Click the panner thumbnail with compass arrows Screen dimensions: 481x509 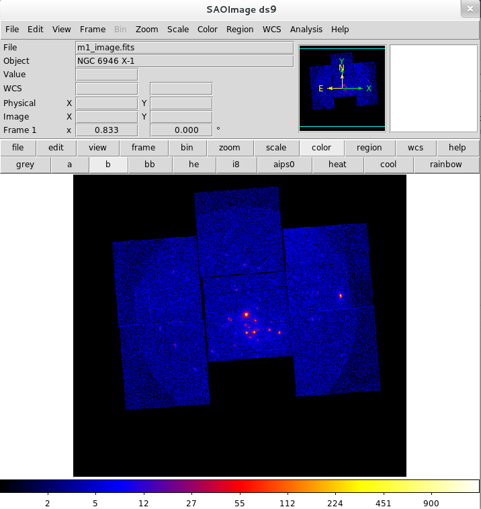pyautogui.click(x=343, y=88)
